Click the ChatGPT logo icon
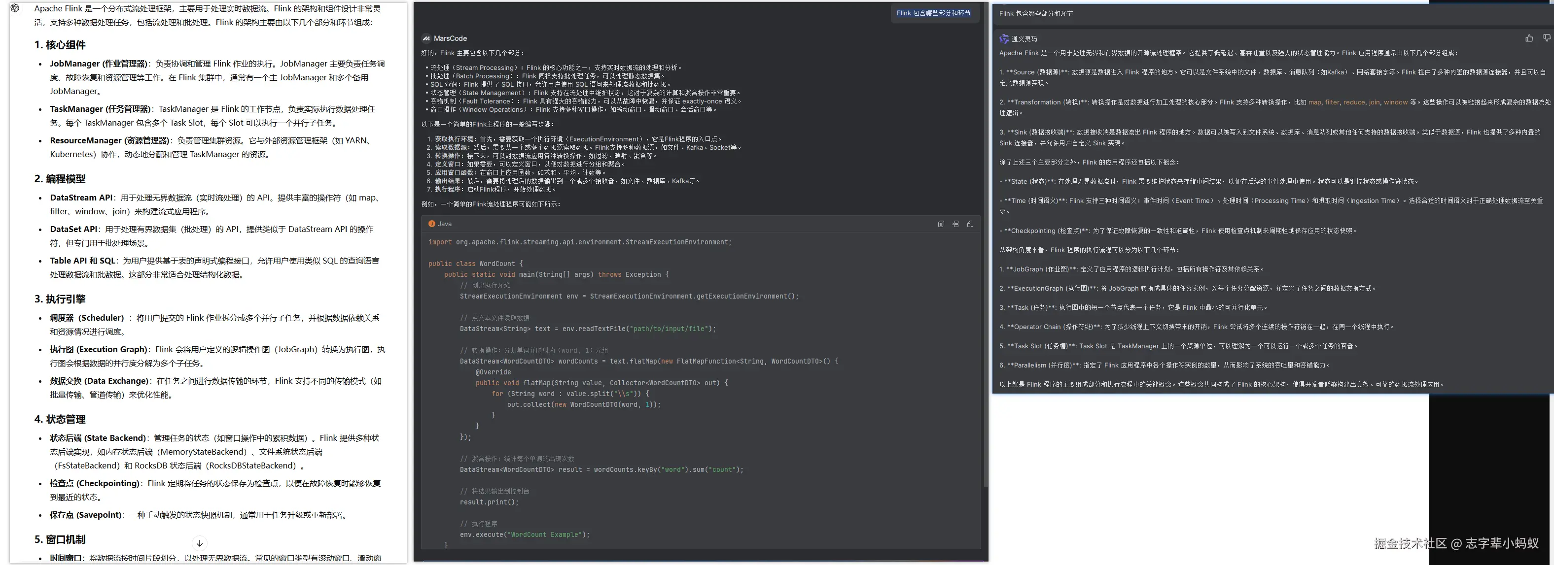Viewport: 1554px width, 565px height. (15, 8)
